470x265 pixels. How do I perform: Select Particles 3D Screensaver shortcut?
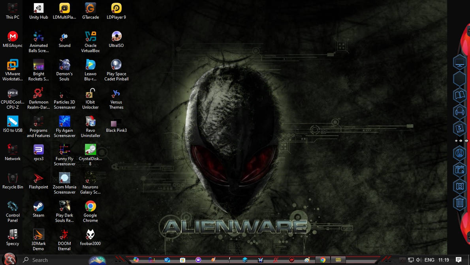tap(64, 99)
